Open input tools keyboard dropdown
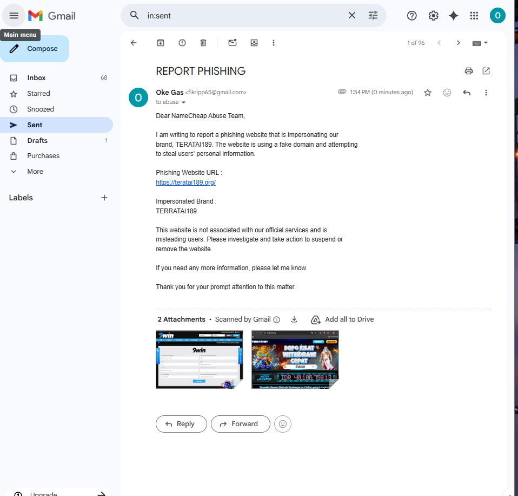This screenshot has width=518, height=496. [x=480, y=43]
